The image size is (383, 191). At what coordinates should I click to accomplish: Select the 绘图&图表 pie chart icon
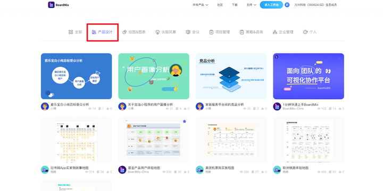pos(124,32)
